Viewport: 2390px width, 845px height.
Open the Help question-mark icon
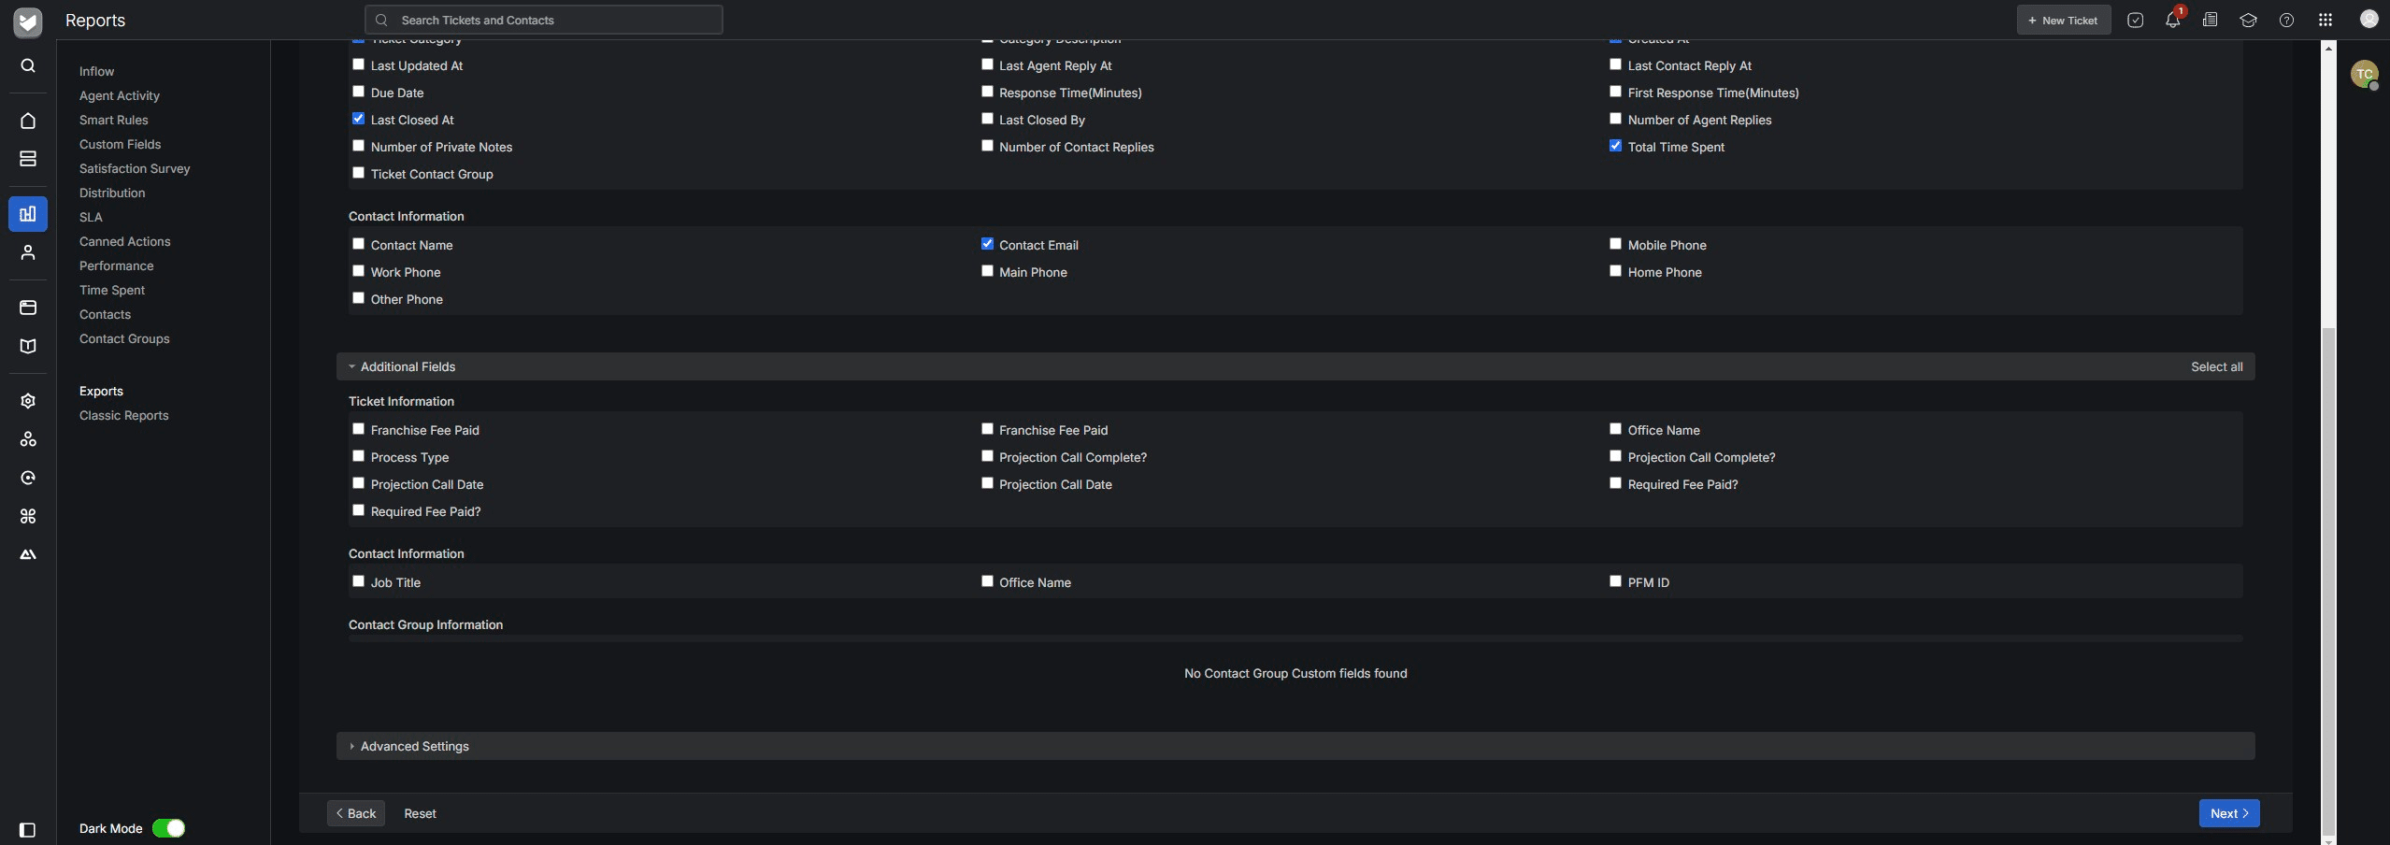coord(2286,19)
